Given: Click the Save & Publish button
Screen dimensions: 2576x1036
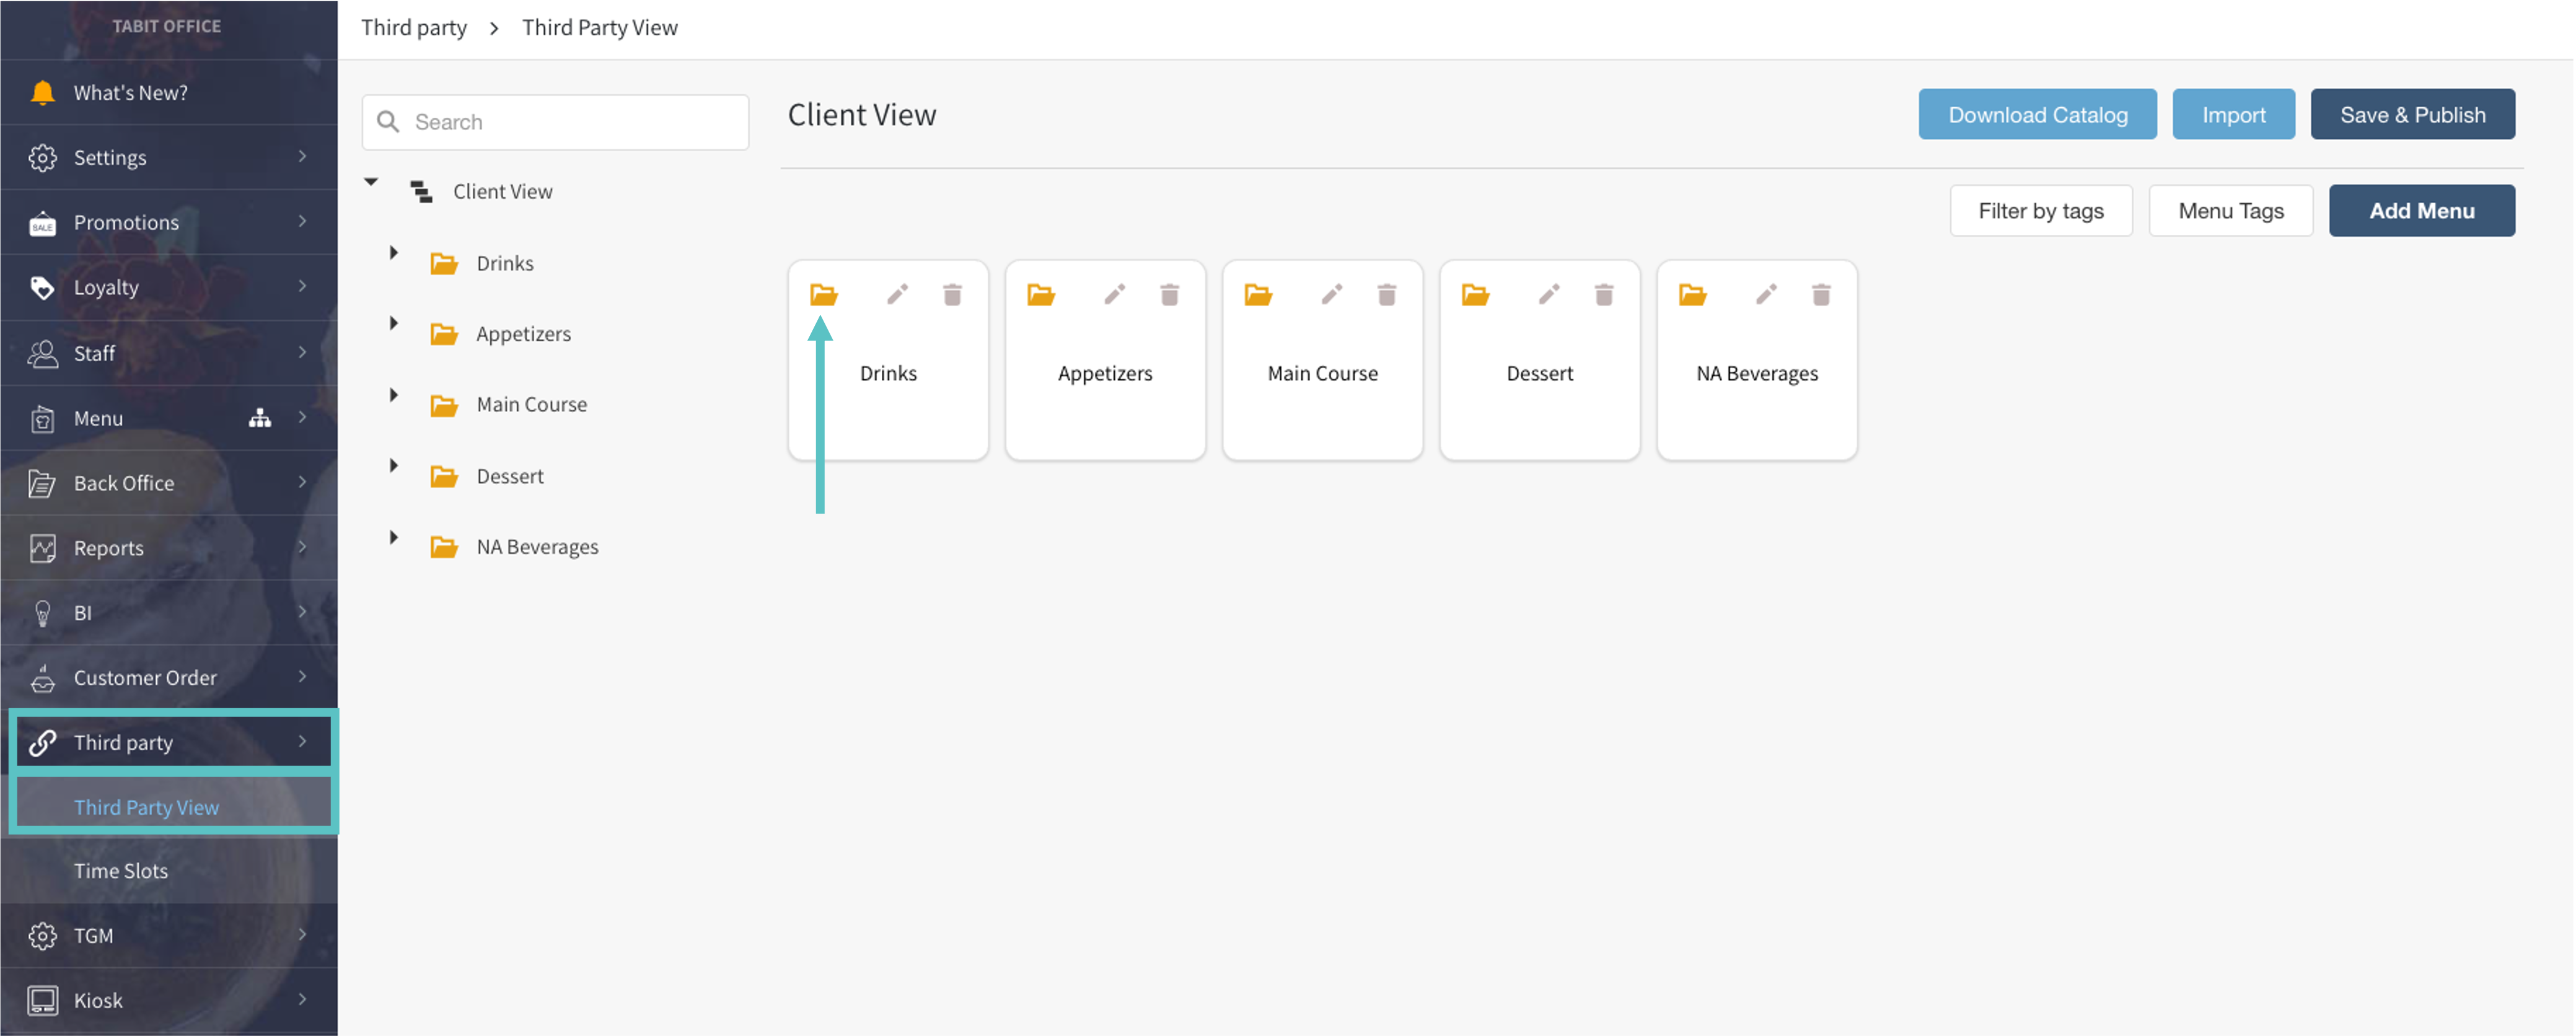Looking at the screenshot, I should 2411,115.
